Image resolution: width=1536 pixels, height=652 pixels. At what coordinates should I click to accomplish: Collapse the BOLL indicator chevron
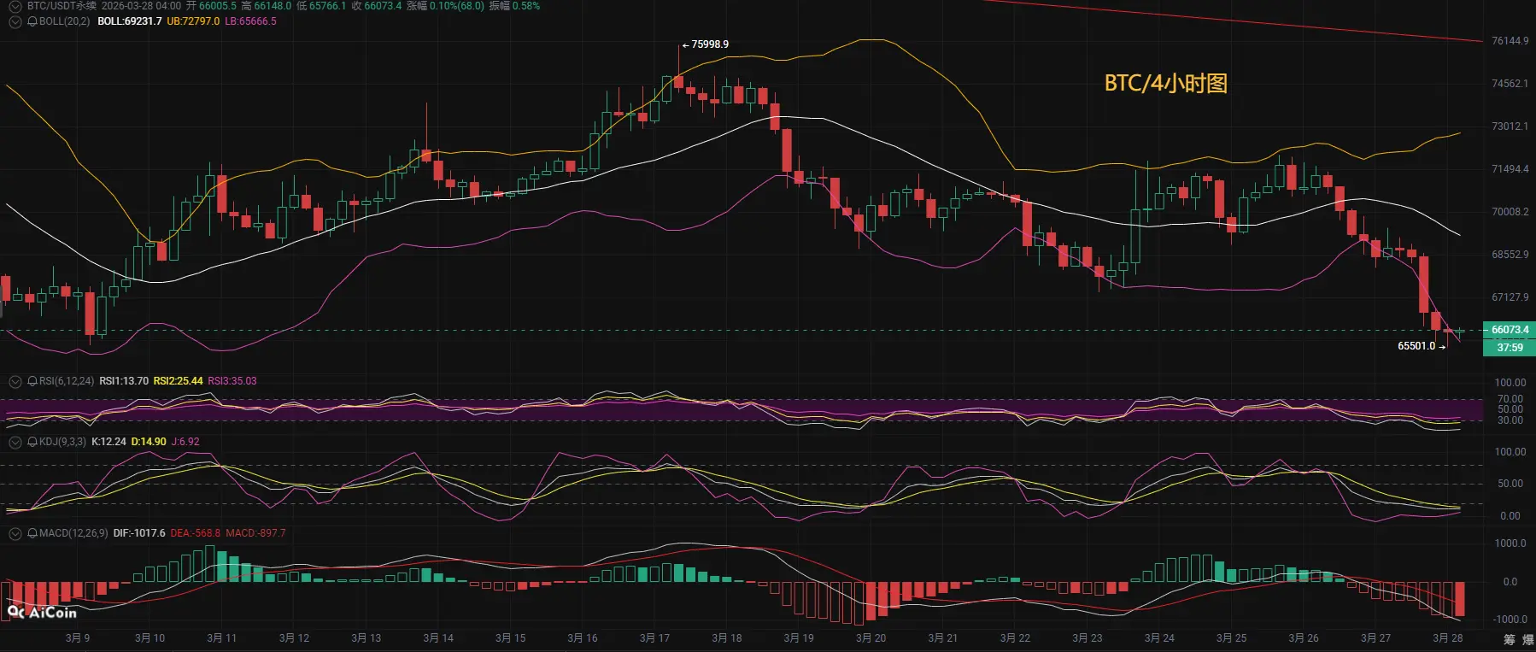click(x=15, y=21)
